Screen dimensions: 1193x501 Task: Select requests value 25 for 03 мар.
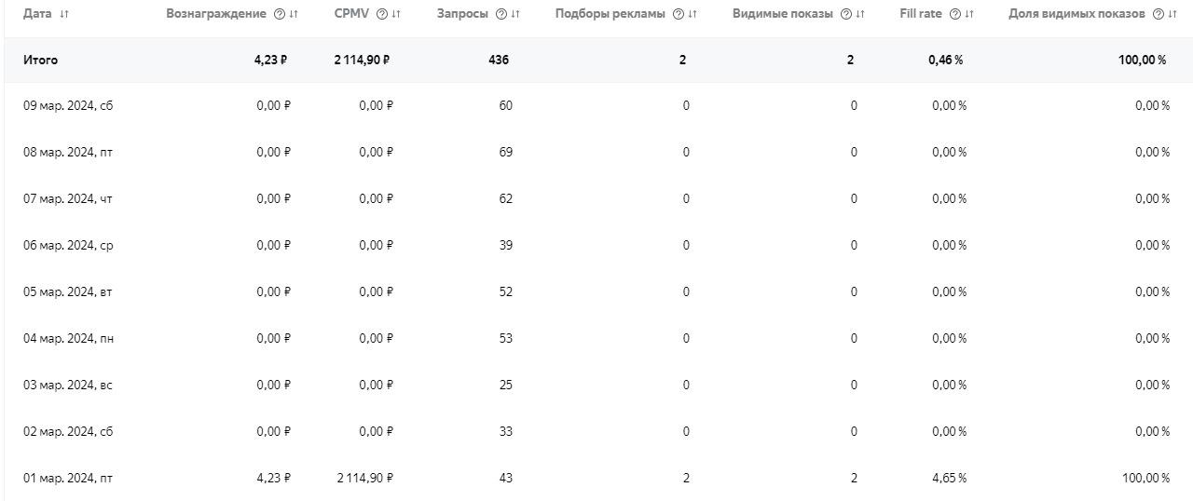(x=505, y=386)
